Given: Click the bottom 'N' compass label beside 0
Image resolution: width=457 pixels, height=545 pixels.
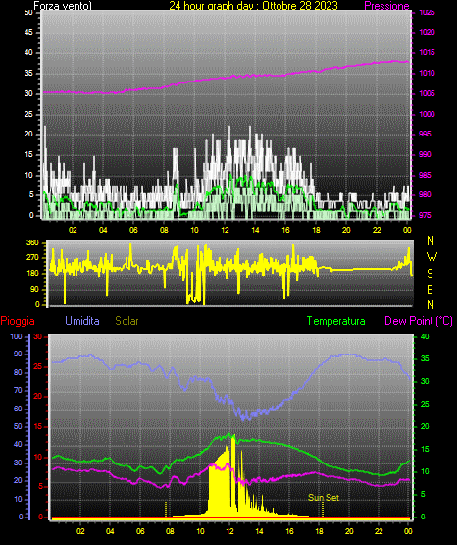Looking at the screenshot, I should pos(431,305).
